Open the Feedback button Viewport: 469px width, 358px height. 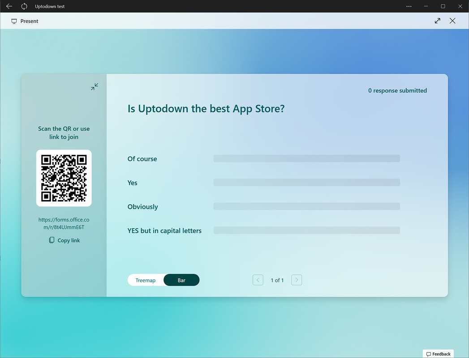(x=438, y=354)
